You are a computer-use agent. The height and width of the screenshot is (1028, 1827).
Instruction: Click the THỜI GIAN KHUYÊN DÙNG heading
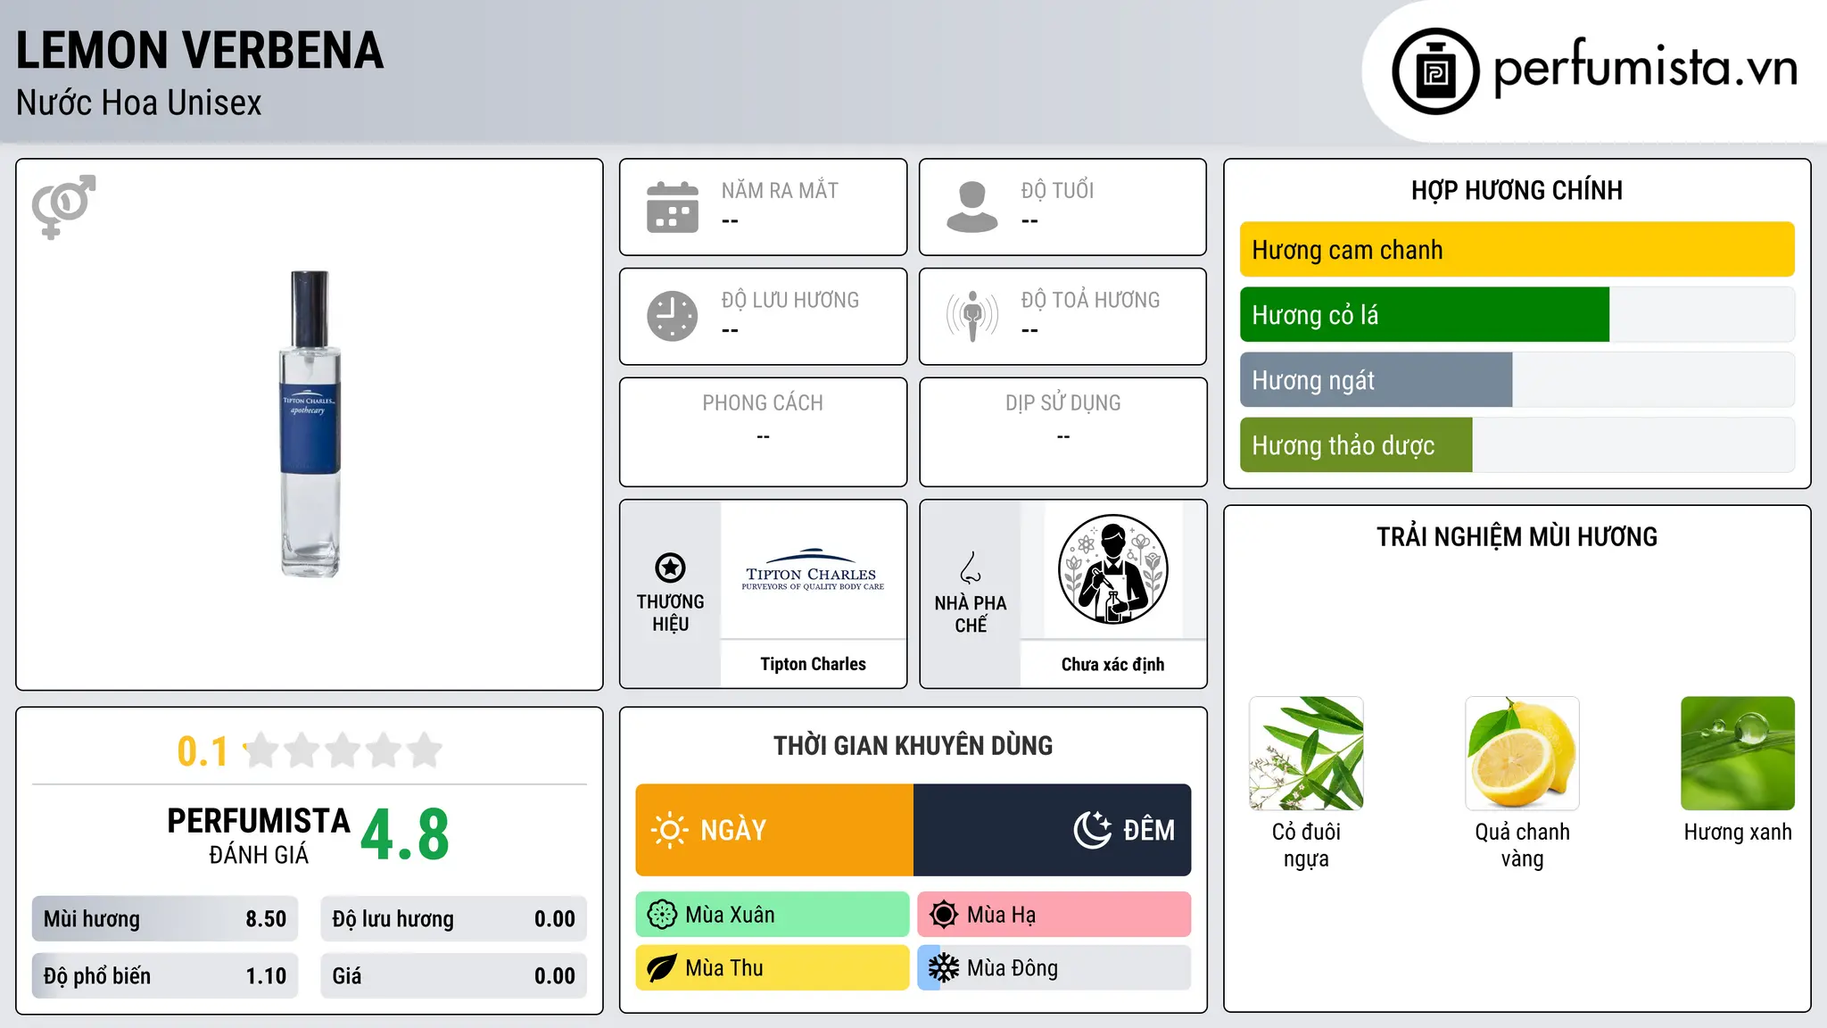tap(913, 746)
